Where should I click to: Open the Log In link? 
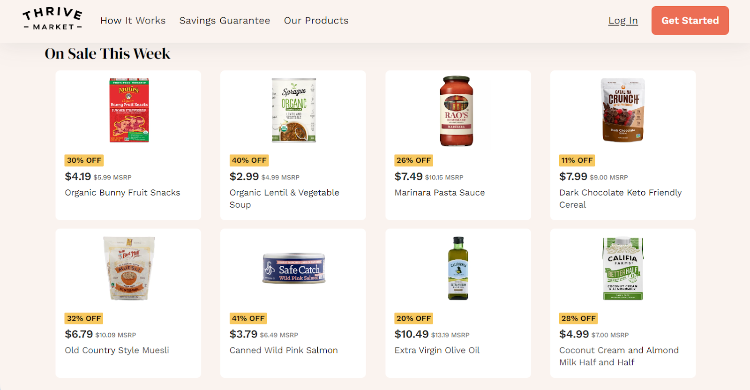[x=622, y=21]
